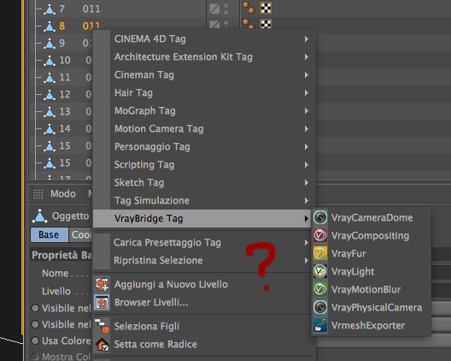The height and width of the screenshot is (361, 451).
Task: Select VrayFur label in submenu
Action: pos(348,253)
